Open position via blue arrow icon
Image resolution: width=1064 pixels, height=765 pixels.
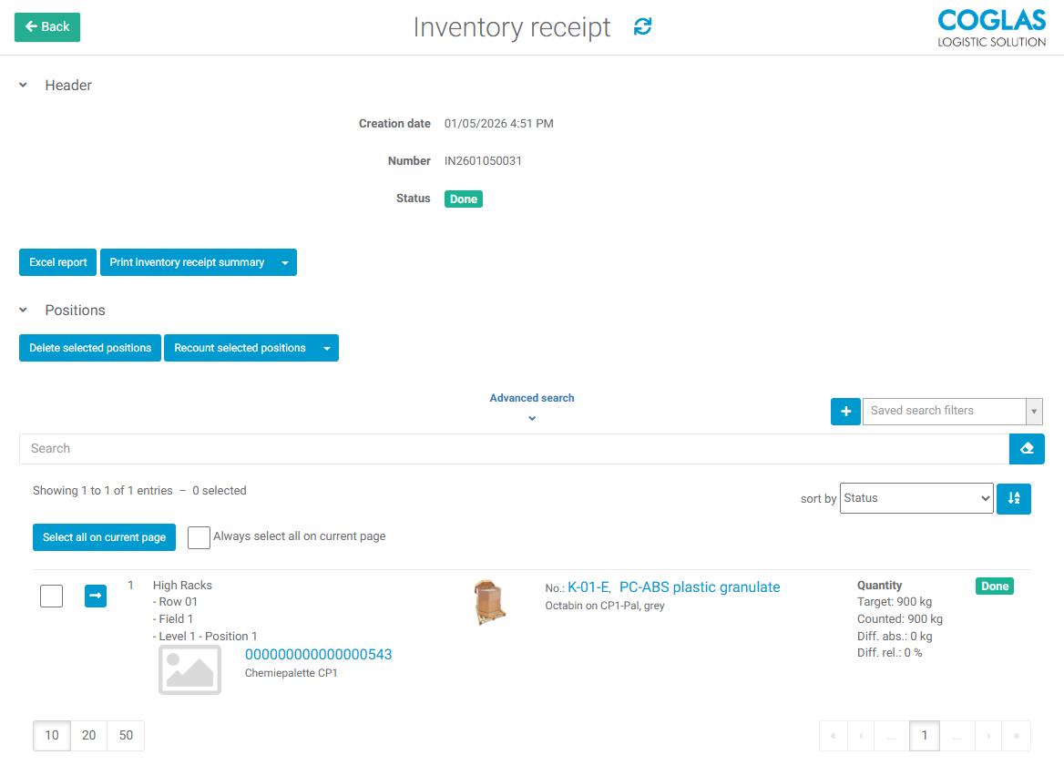click(x=96, y=596)
